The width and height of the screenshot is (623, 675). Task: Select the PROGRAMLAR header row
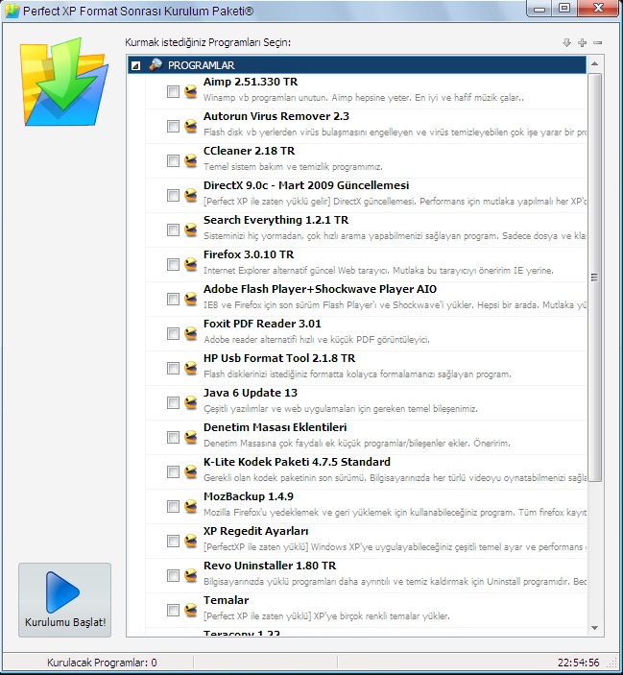[357, 65]
